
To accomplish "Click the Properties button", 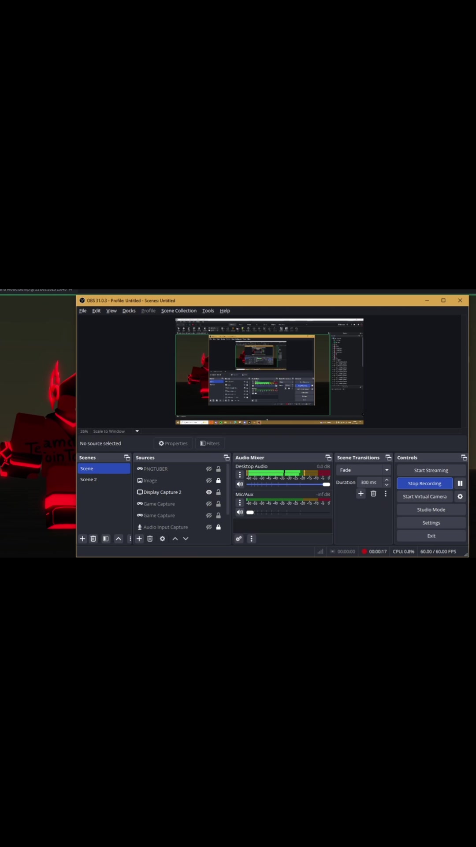I will [x=173, y=443].
